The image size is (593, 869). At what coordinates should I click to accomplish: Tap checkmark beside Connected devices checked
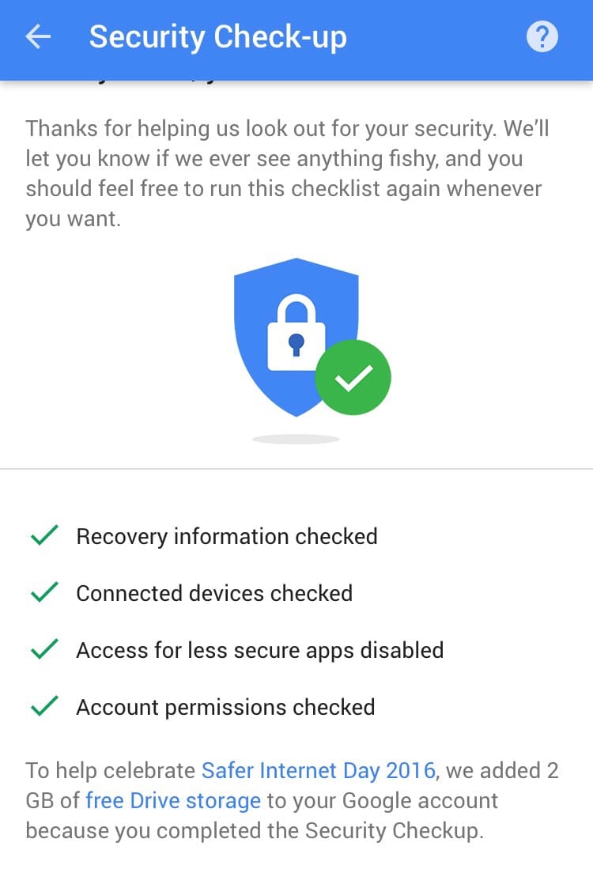43,593
